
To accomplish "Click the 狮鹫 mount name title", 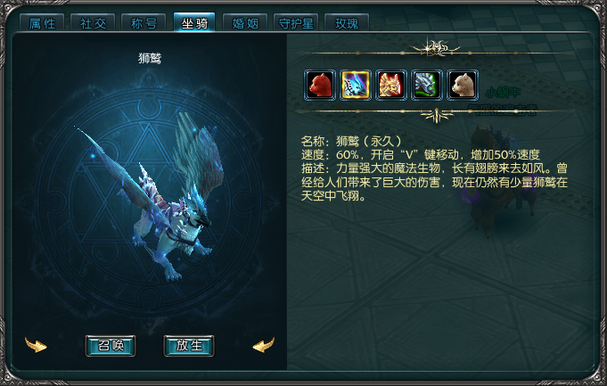I will coord(150,59).
